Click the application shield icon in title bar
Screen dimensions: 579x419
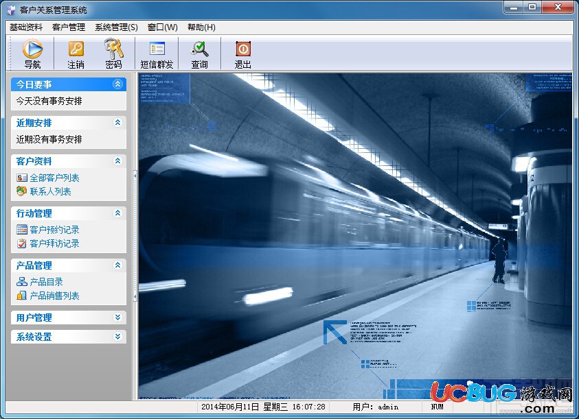(x=11, y=10)
